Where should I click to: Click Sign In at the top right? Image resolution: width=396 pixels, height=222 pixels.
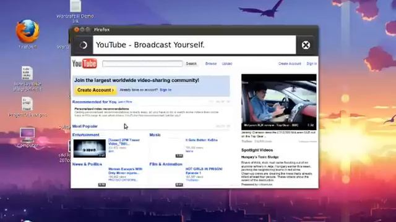pos(312,64)
